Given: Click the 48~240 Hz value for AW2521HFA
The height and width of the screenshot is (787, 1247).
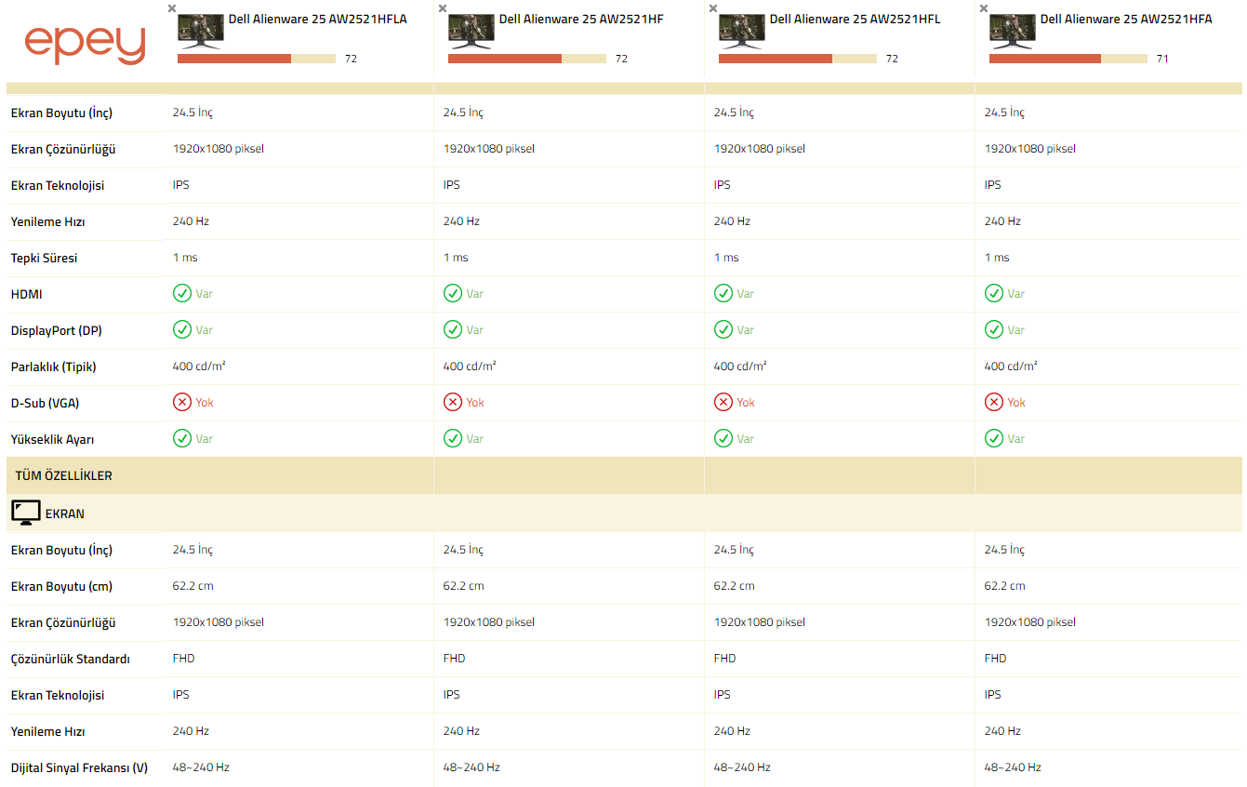Looking at the screenshot, I should (1013, 767).
